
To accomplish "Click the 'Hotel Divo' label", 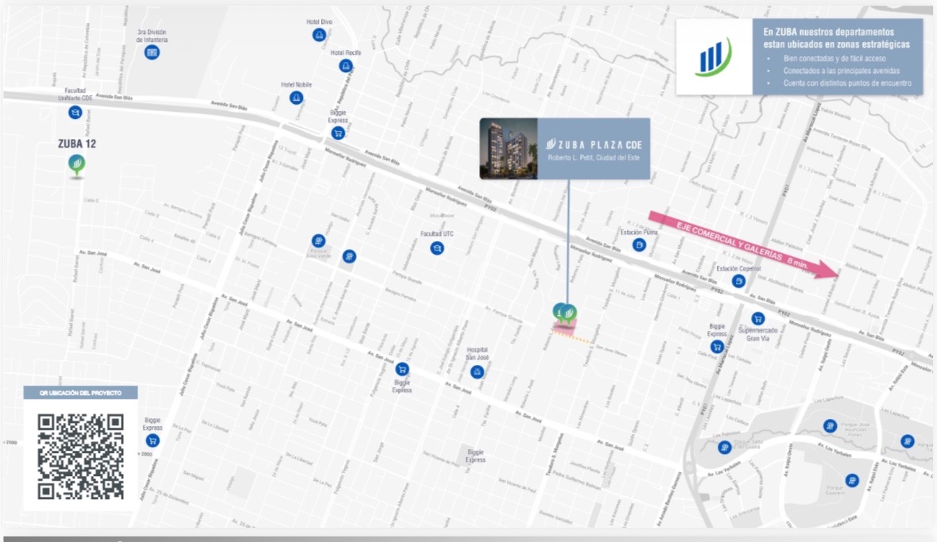I will [x=319, y=22].
